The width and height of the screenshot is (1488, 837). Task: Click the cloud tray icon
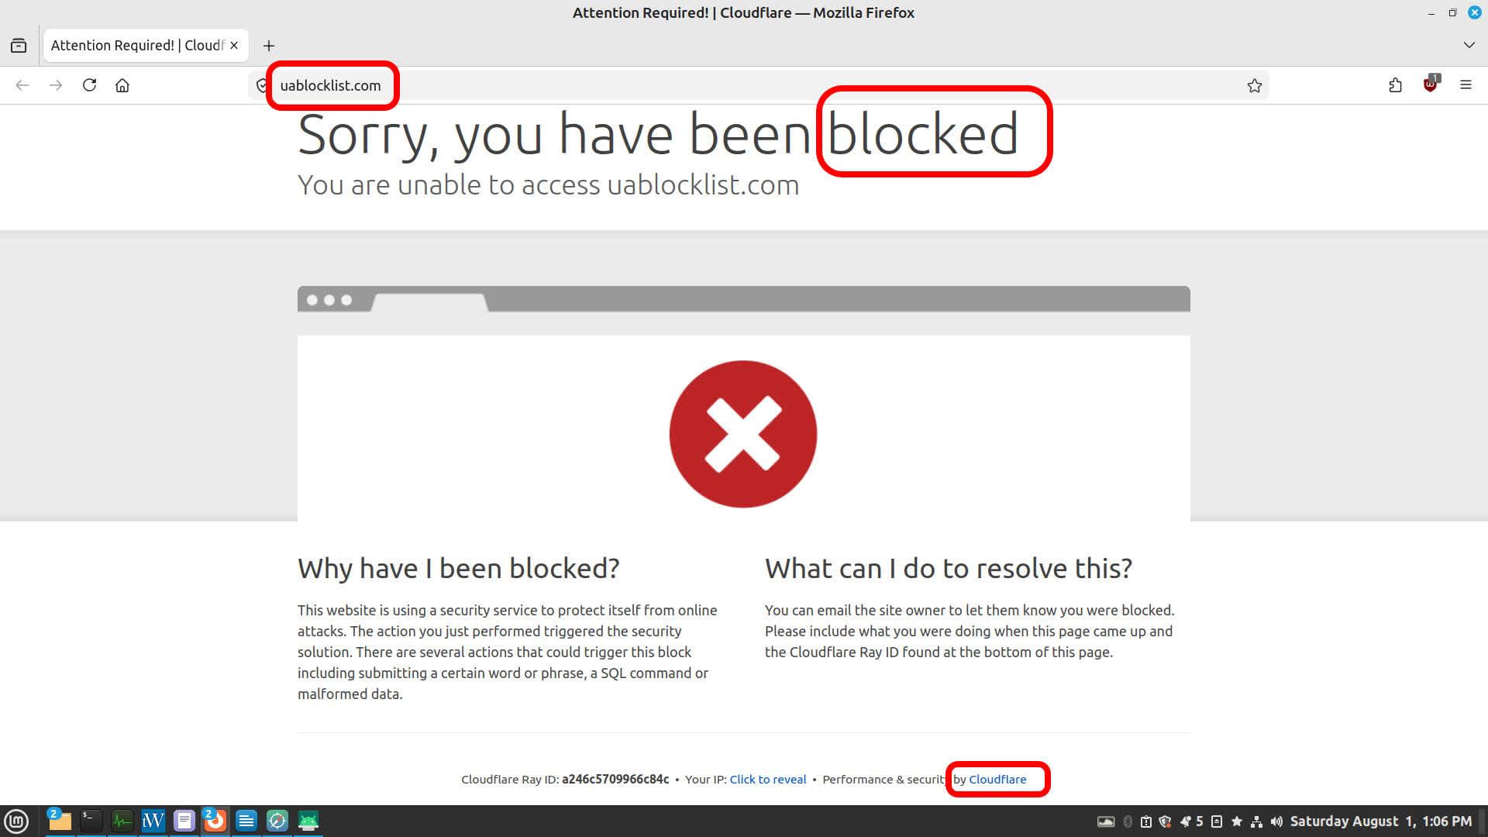(1106, 821)
